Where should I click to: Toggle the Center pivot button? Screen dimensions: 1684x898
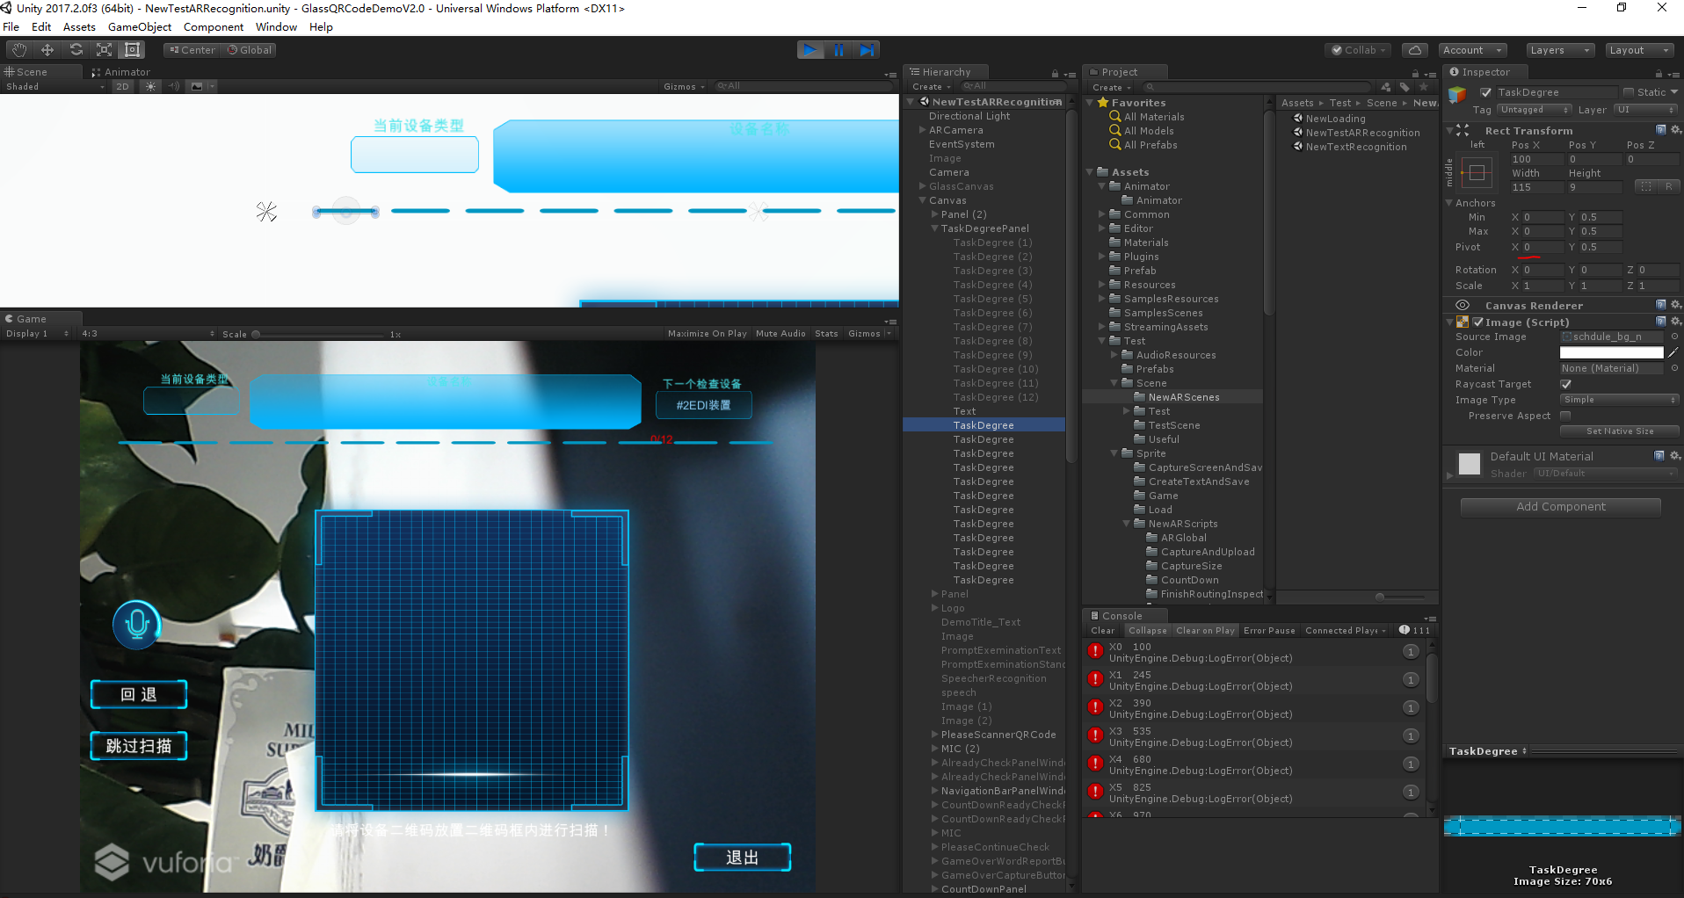192,50
